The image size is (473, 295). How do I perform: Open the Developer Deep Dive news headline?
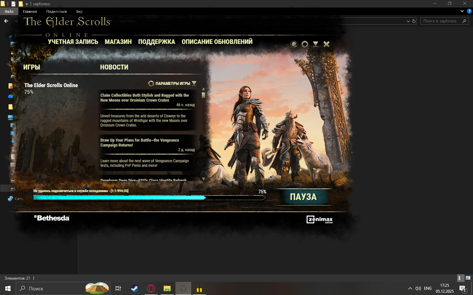point(143,180)
